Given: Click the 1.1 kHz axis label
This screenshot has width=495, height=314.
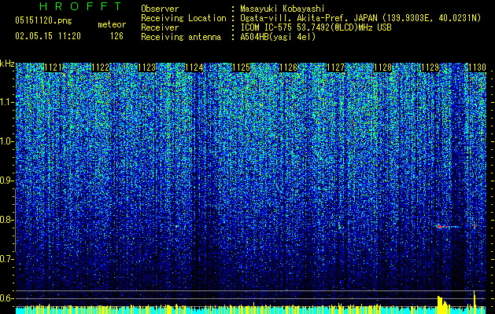Looking at the screenshot, I should coord(7,102).
